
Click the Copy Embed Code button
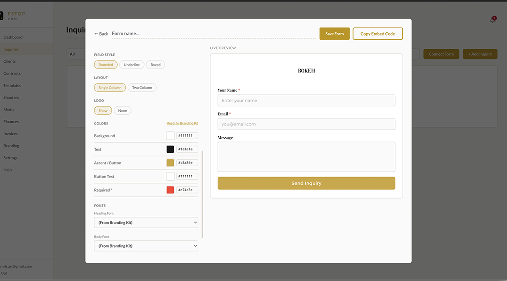377,33
